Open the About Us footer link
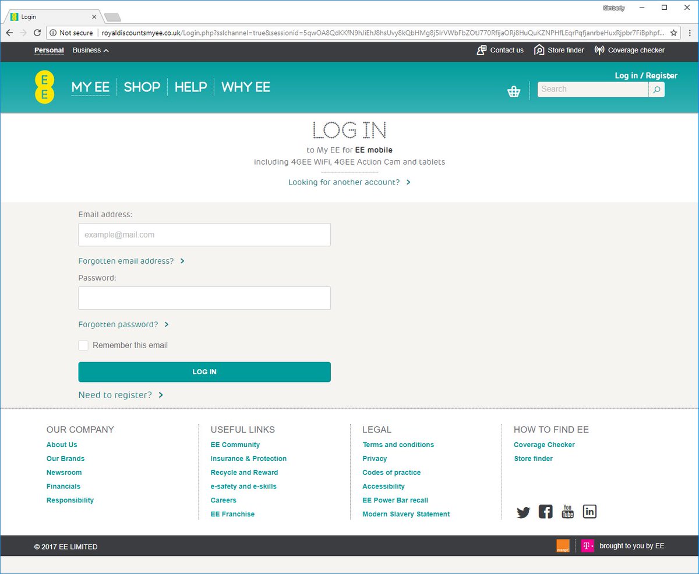The height and width of the screenshot is (574, 699). 62,445
